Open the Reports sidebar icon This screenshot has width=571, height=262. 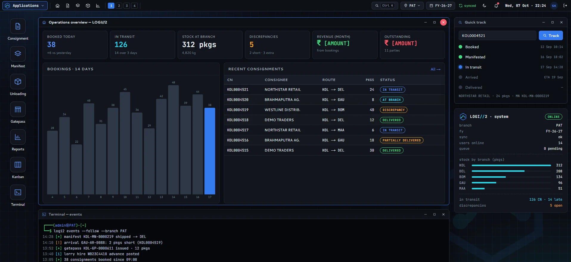(x=18, y=137)
